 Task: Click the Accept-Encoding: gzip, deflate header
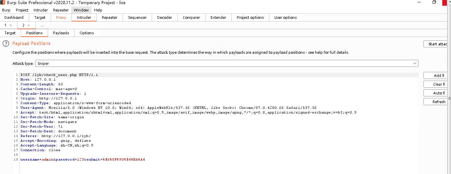tap(56, 140)
